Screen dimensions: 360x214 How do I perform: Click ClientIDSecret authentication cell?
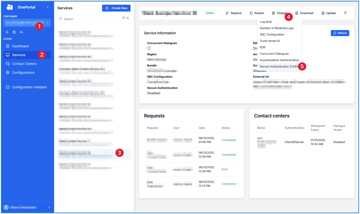[x=294, y=142]
